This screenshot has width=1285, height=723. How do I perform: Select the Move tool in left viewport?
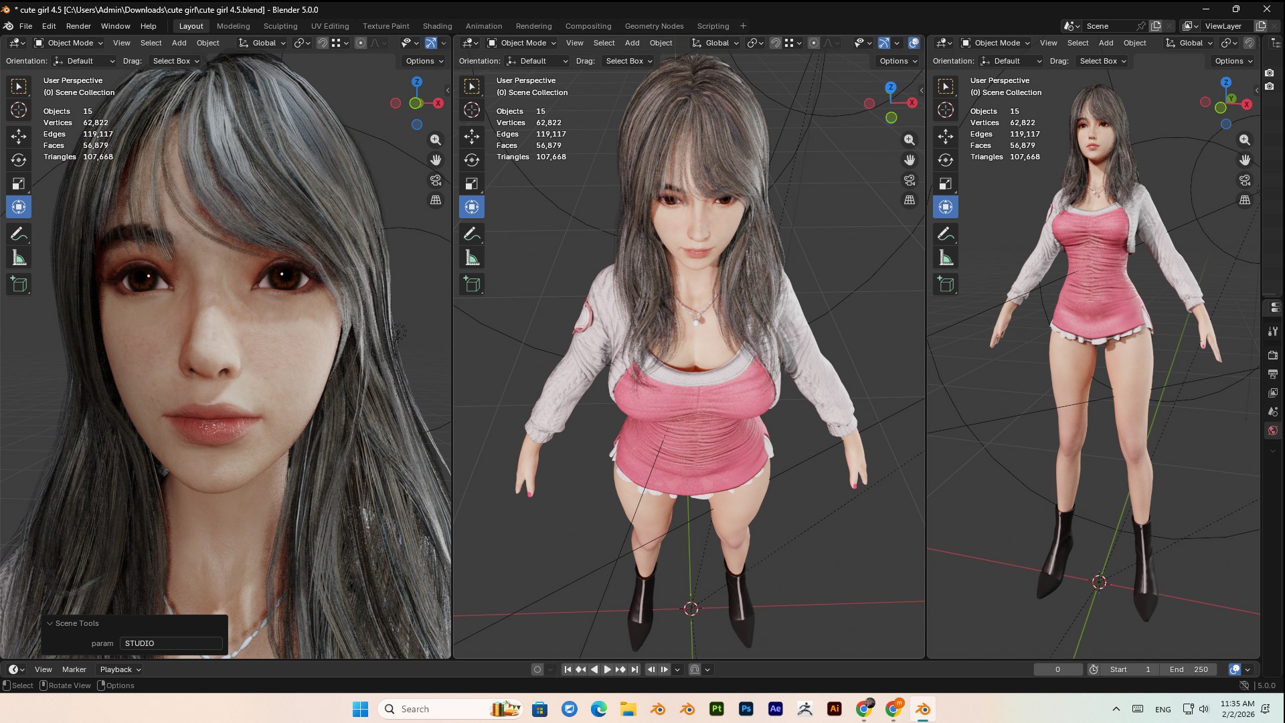(x=19, y=137)
